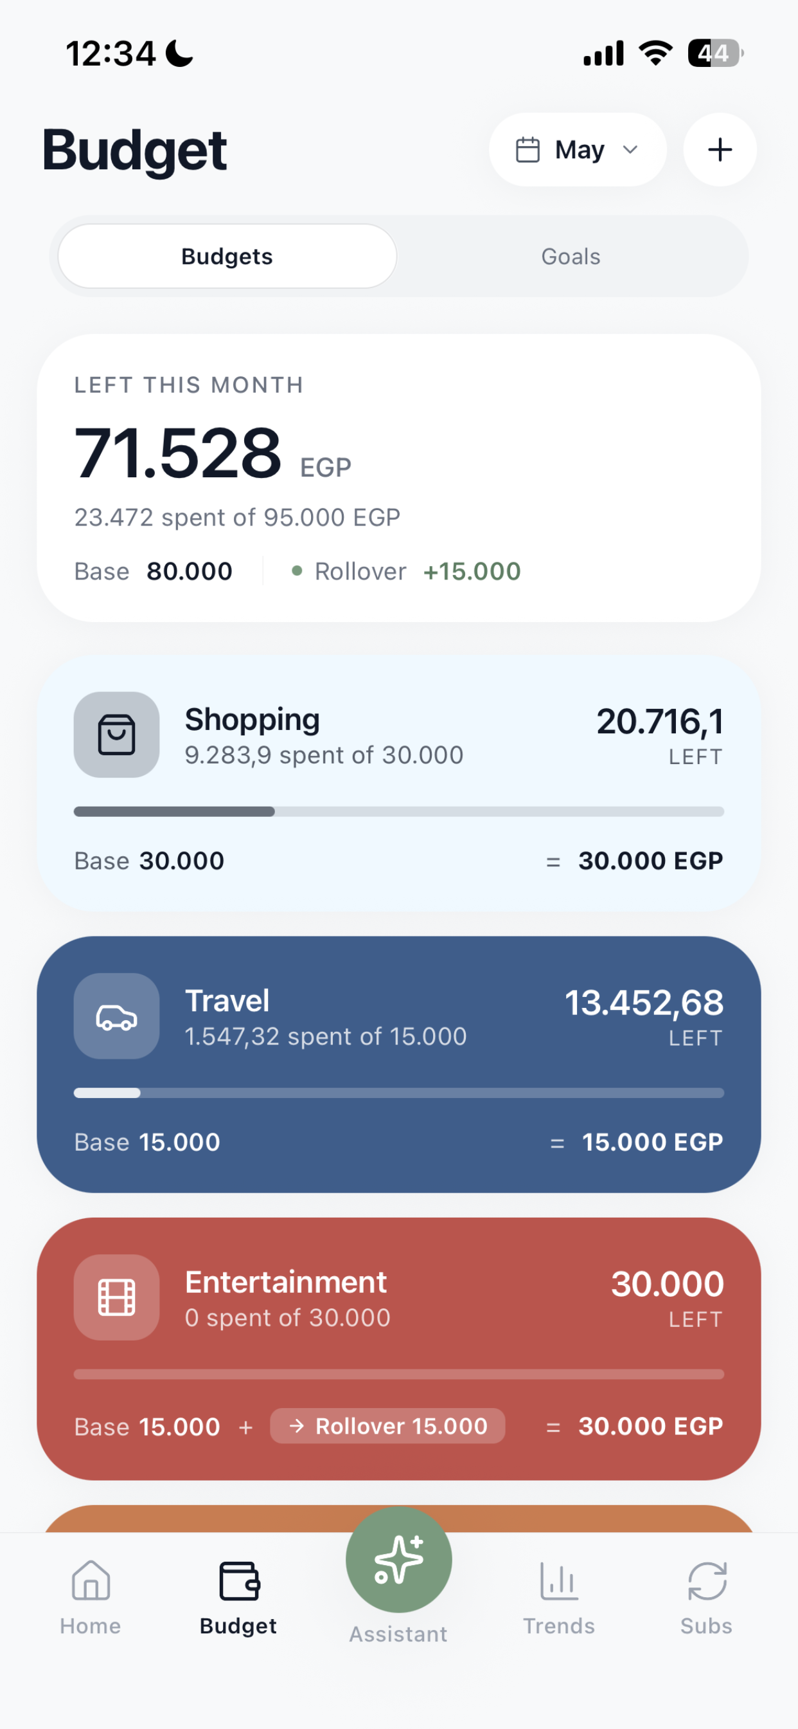Tap the Travel car category icon

click(x=117, y=1016)
